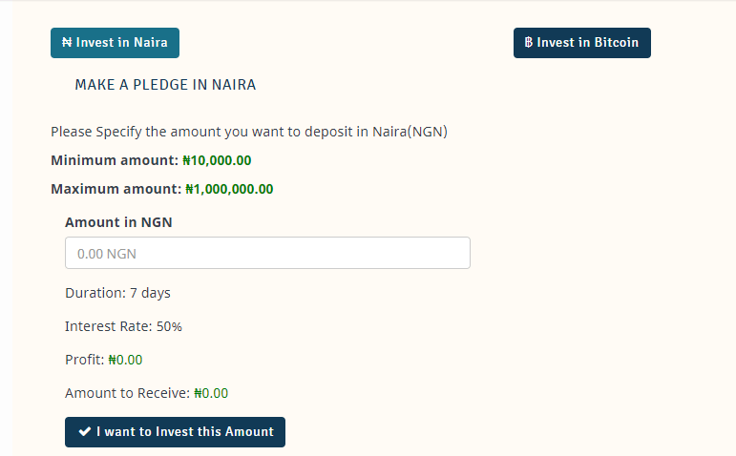
Task: Click the Bitcoin symbol icon on the Bitcoin button
Action: pyautogui.click(x=529, y=43)
